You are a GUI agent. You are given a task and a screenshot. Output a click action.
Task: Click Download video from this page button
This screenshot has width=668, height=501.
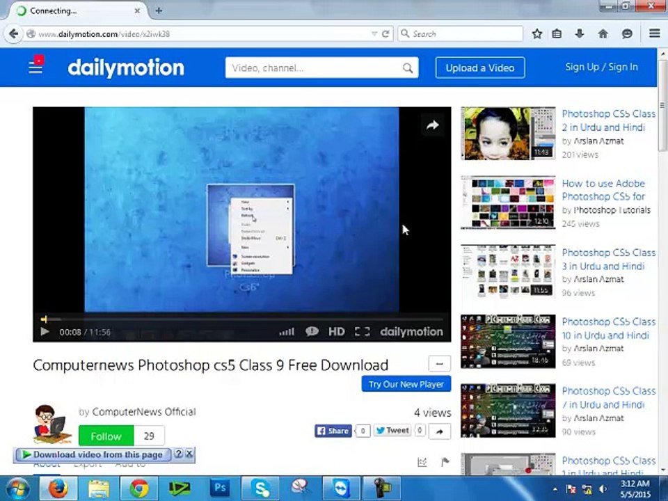pyautogui.click(x=93, y=454)
